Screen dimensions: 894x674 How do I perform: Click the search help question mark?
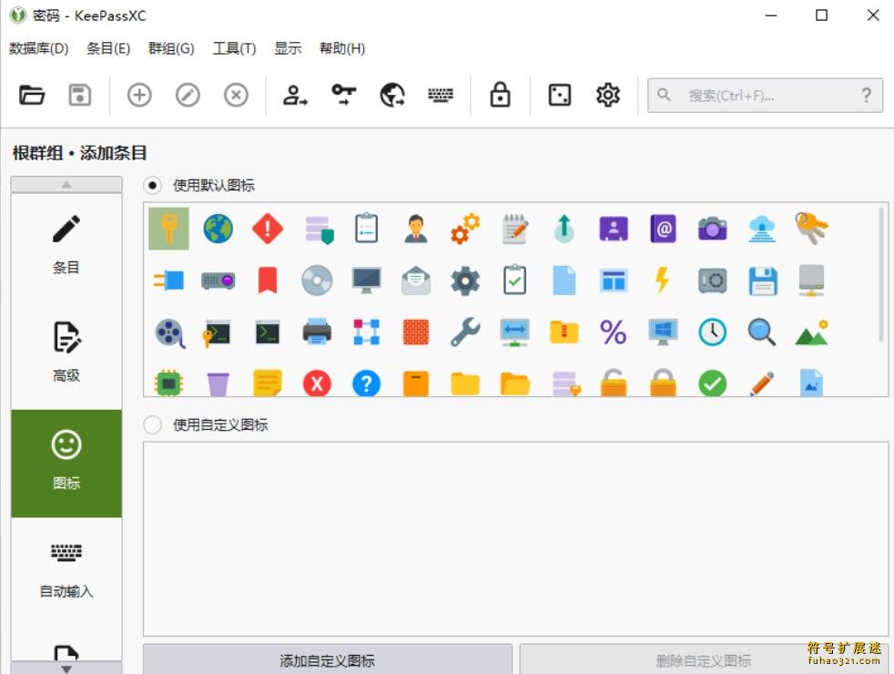pos(866,96)
